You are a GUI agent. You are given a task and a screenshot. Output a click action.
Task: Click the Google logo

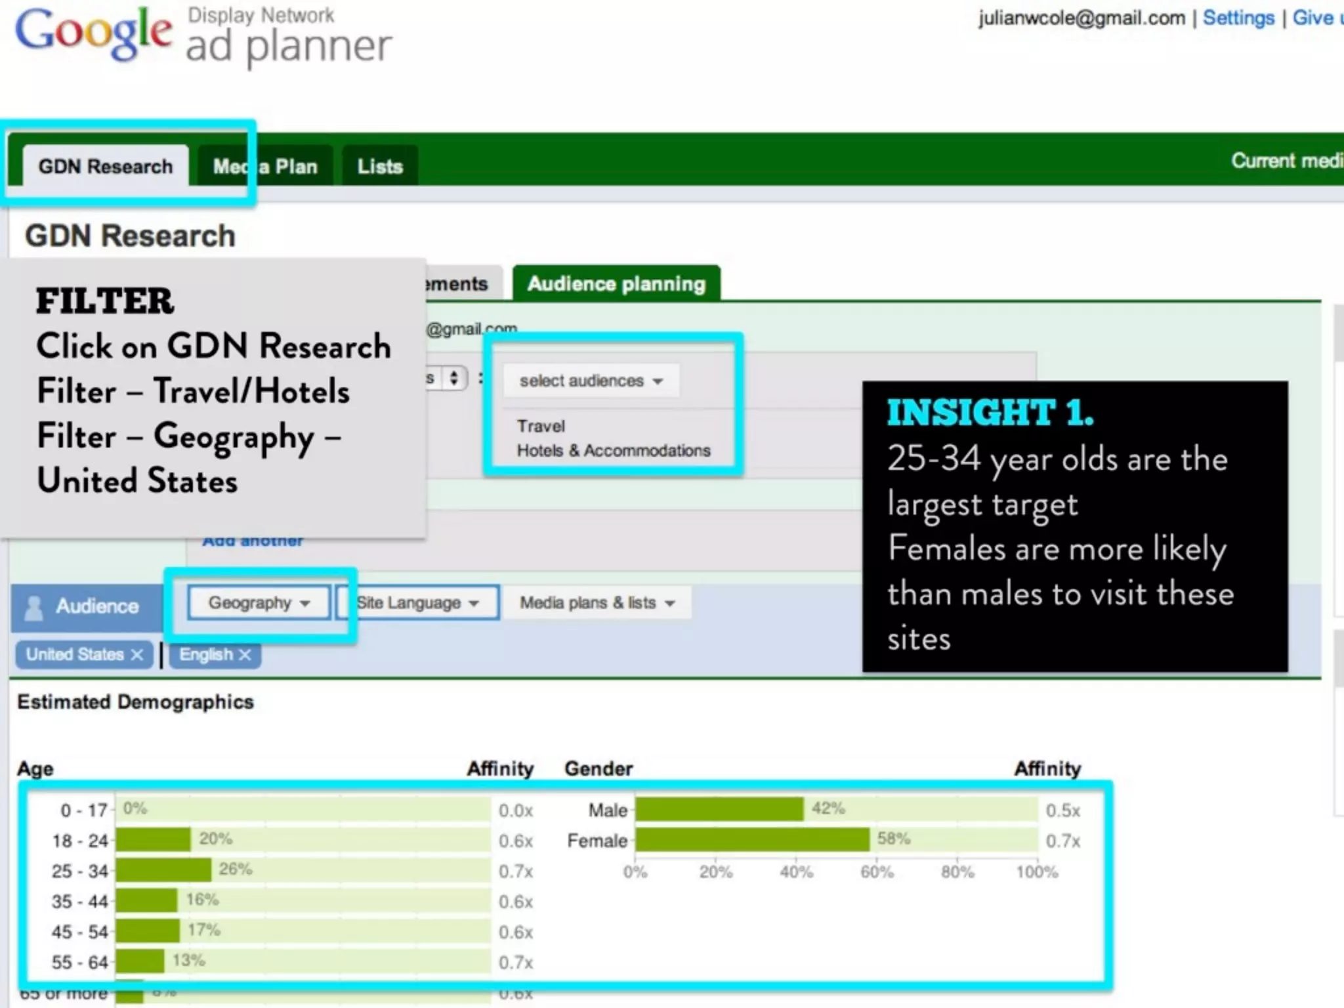pos(93,33)
